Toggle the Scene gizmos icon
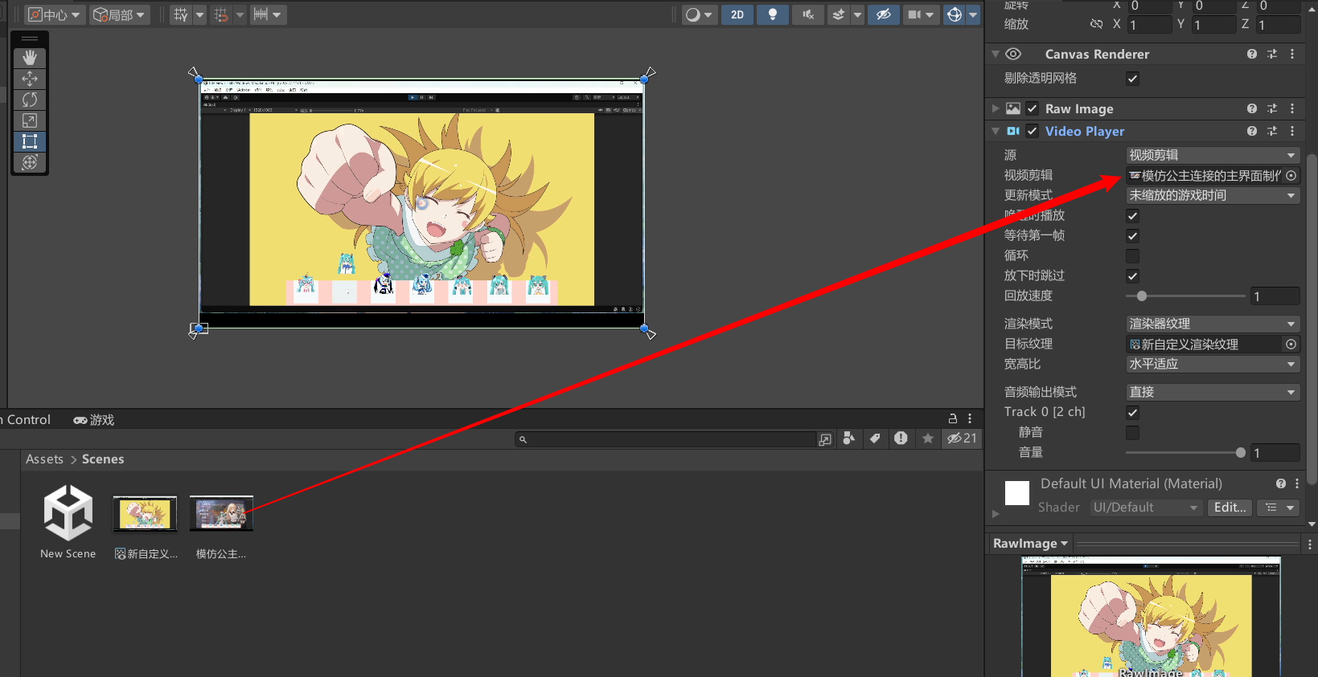The width and height of the screenshot is (1318, 677). 954,14
